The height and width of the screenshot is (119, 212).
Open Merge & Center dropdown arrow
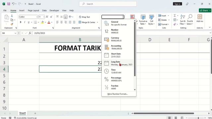97,22
